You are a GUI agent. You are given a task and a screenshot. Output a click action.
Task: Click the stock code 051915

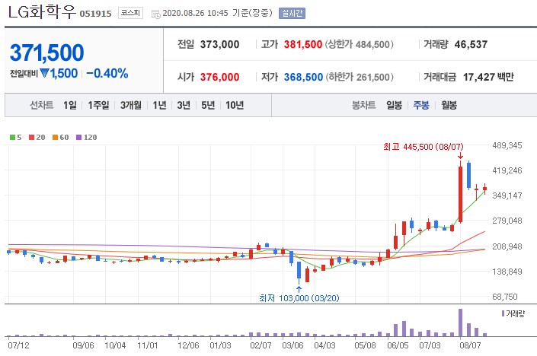[x=95, y=14]
